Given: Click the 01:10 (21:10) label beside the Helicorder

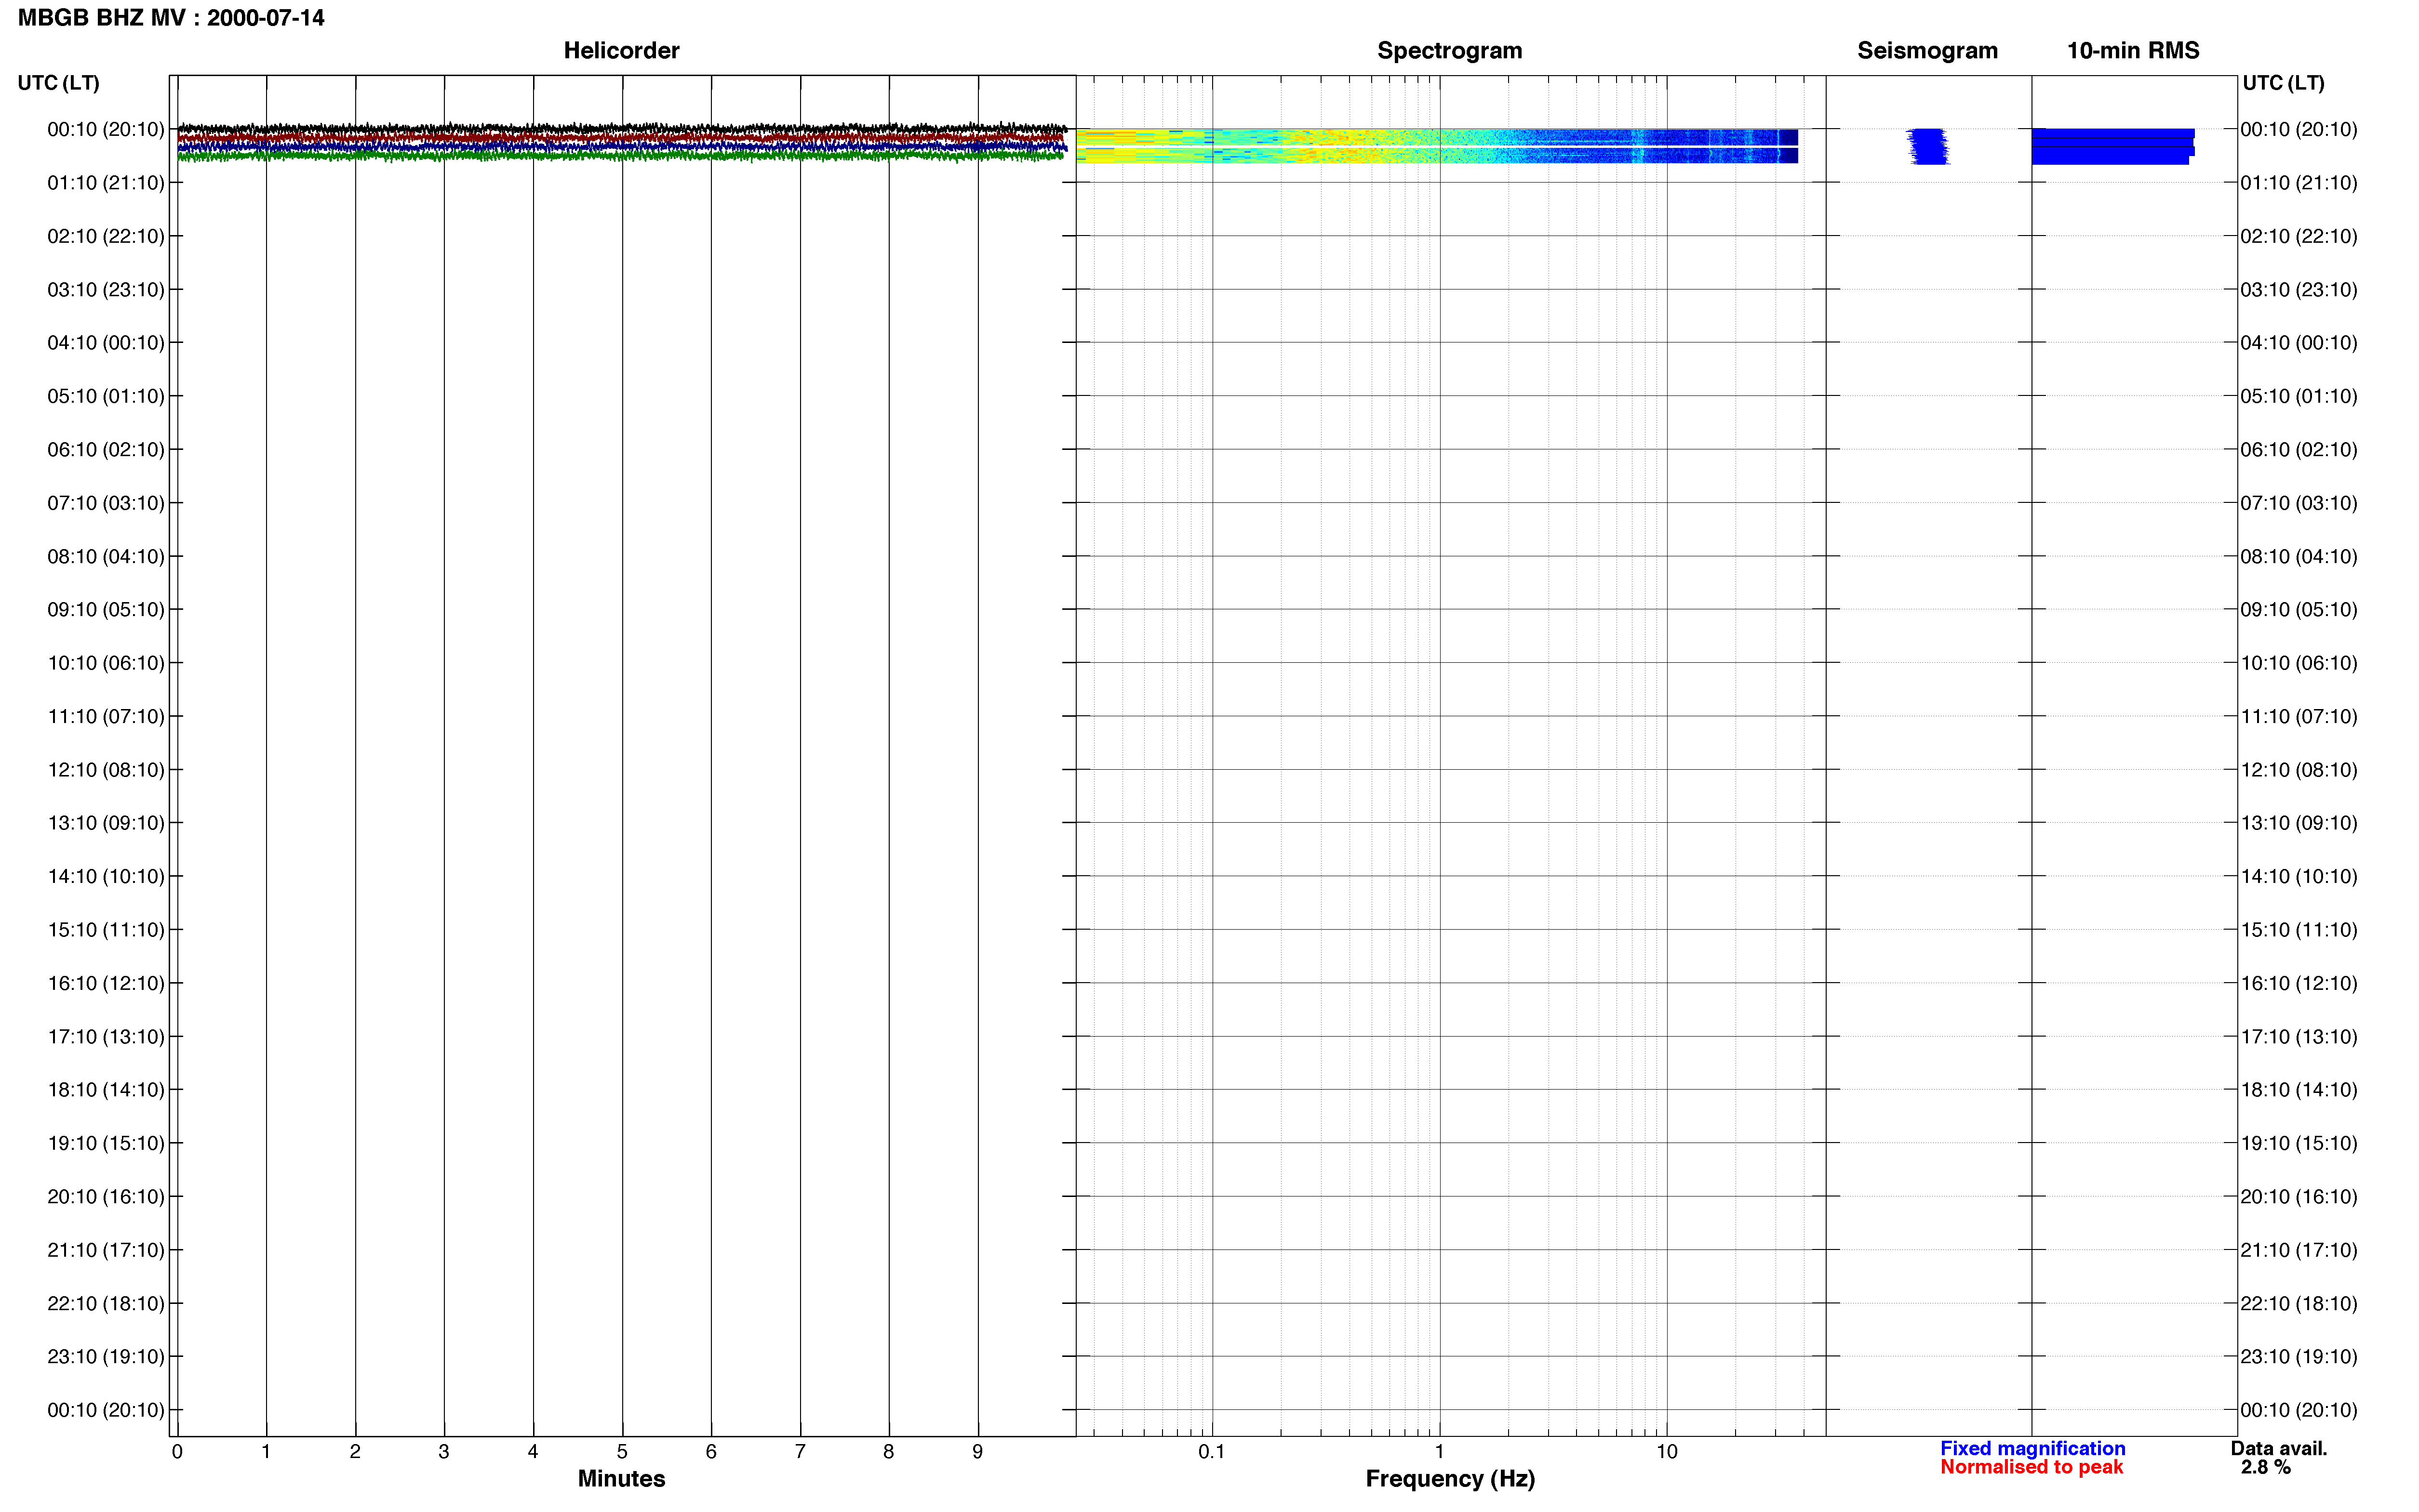Looking at the screenshot, I should click(x=105, y=183).
